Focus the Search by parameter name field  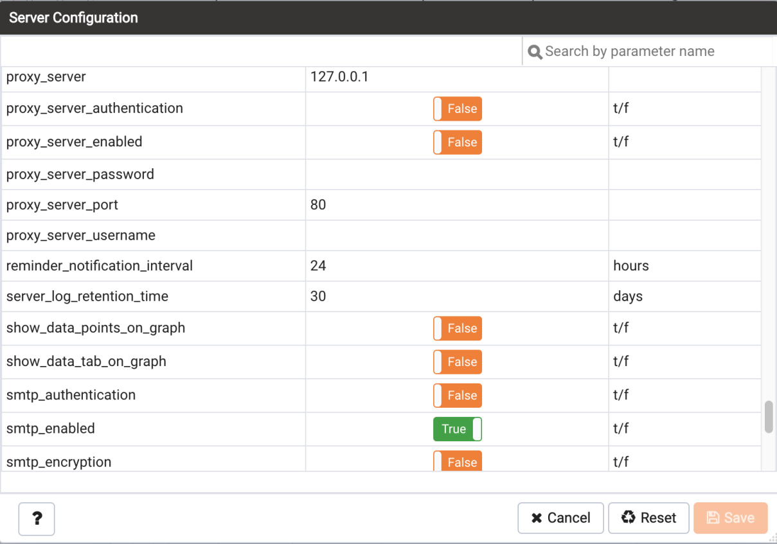click(648, 51)
